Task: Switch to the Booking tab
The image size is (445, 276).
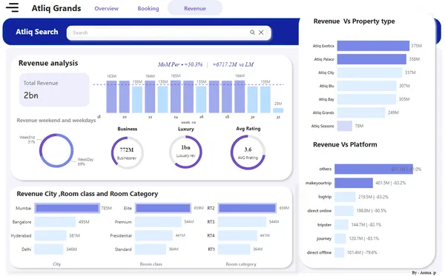Action: 148,8
